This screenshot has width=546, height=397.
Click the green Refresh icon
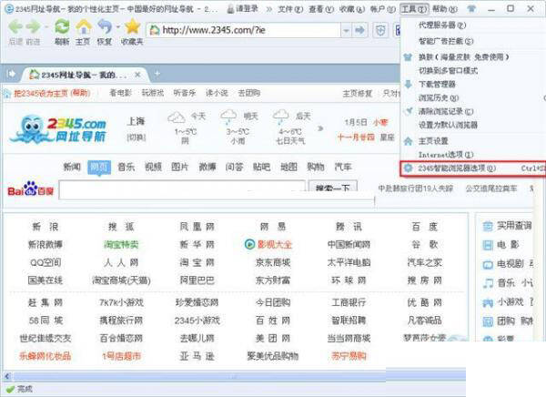point(62,26)
